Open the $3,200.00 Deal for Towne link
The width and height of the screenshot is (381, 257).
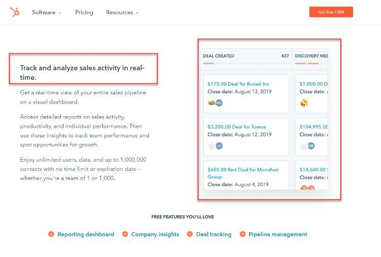[237, 127]
